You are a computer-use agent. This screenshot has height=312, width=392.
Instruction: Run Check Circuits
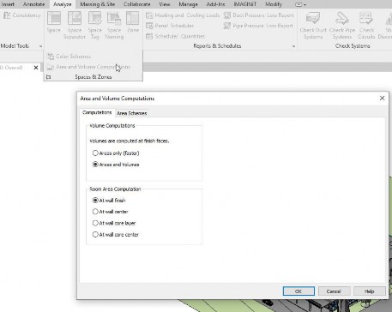[x=366, y=26]
